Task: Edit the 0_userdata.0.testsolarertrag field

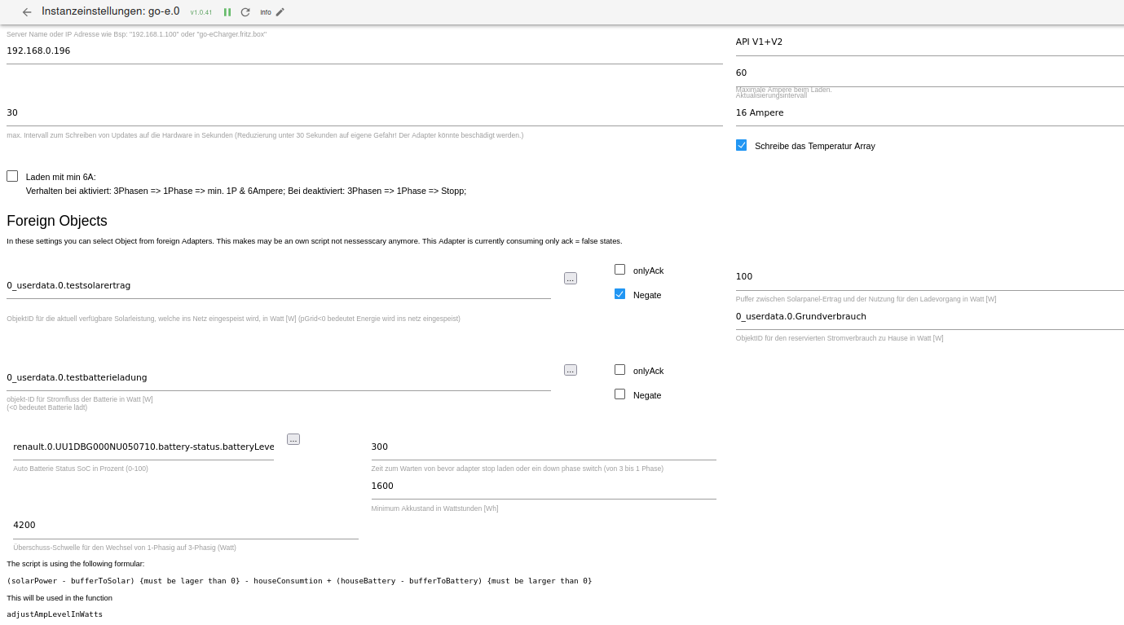Action: click(279, 286)
